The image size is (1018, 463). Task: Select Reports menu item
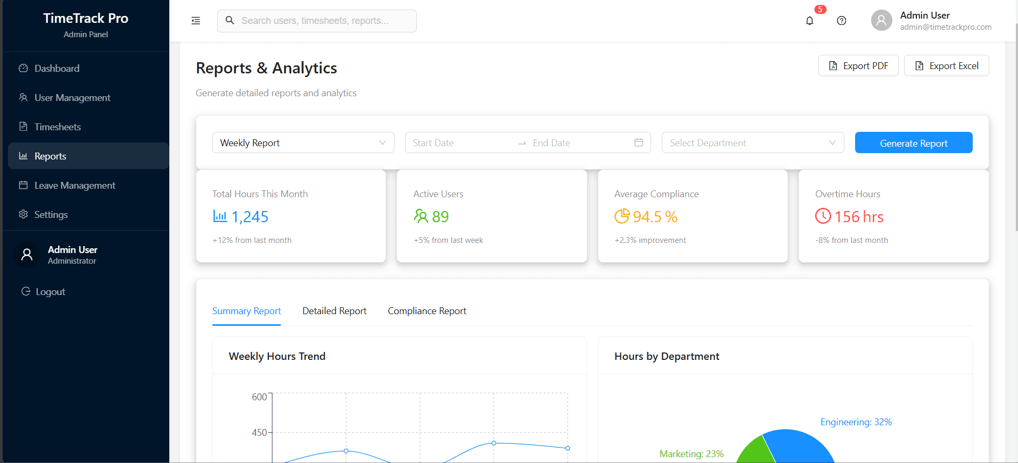pos(88,156)
